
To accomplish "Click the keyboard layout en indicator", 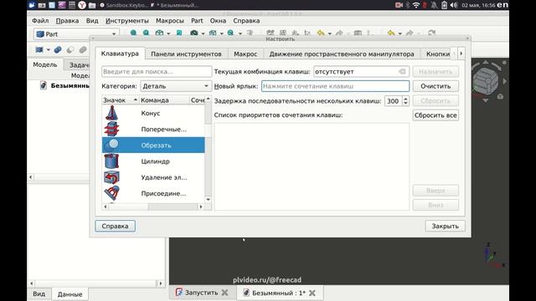I will 502,5.
